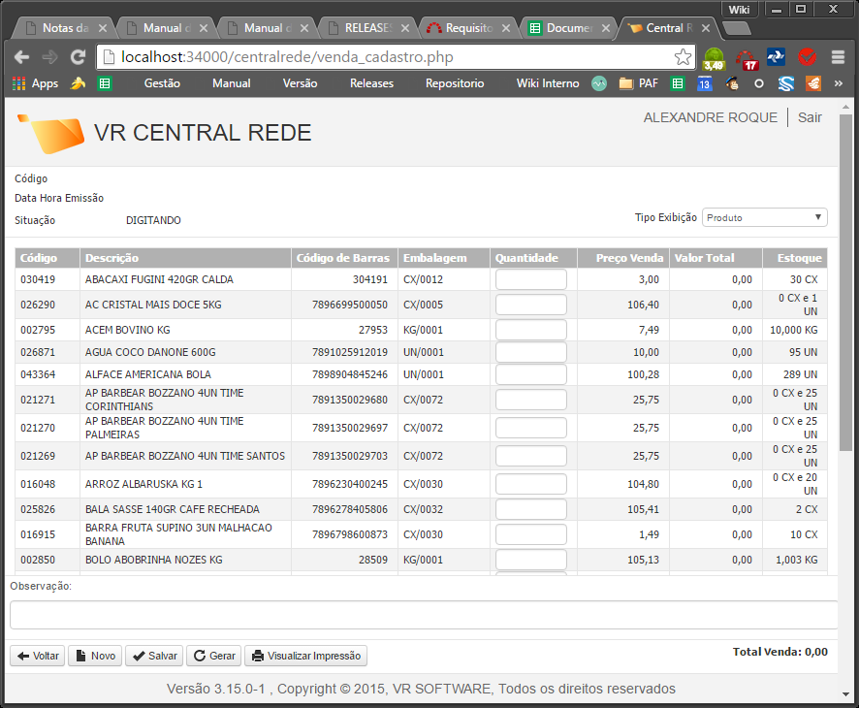Click quantity field for ARROZ ALBARUSKA KG 1
Viewport: 859px width, 708px height.
(x=531, y=484)
